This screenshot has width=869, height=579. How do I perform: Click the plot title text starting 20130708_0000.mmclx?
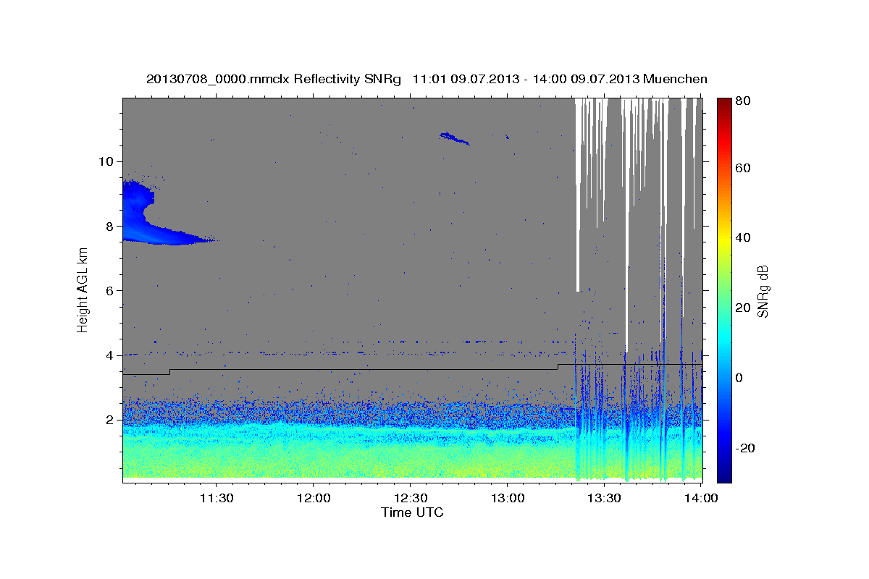[x=427, y=79]
